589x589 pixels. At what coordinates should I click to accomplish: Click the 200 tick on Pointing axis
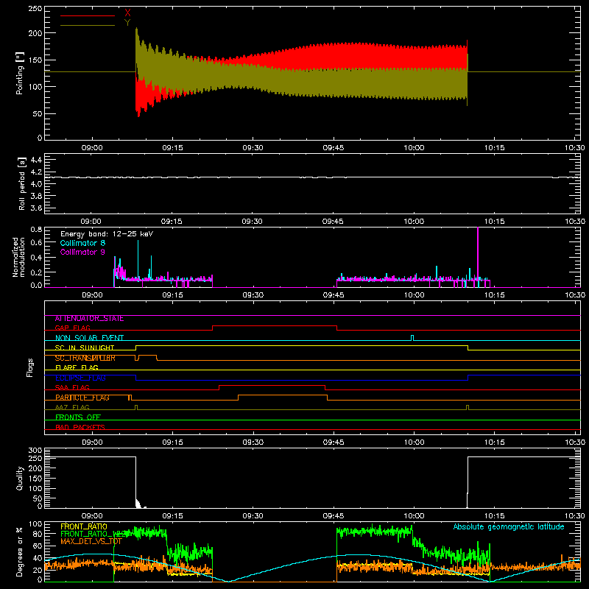[35, 33]
